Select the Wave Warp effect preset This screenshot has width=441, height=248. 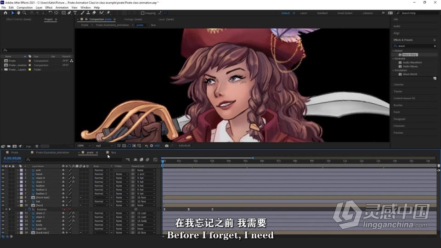pos(409,55)
